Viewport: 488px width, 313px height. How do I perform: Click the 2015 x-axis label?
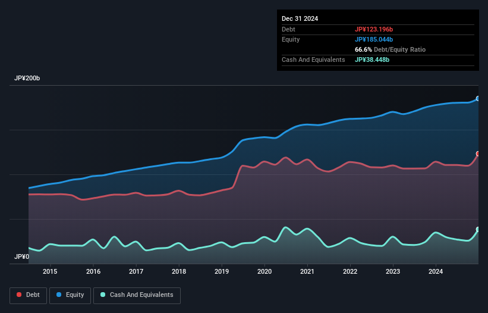pyautogui.click(x=50, y=271)
